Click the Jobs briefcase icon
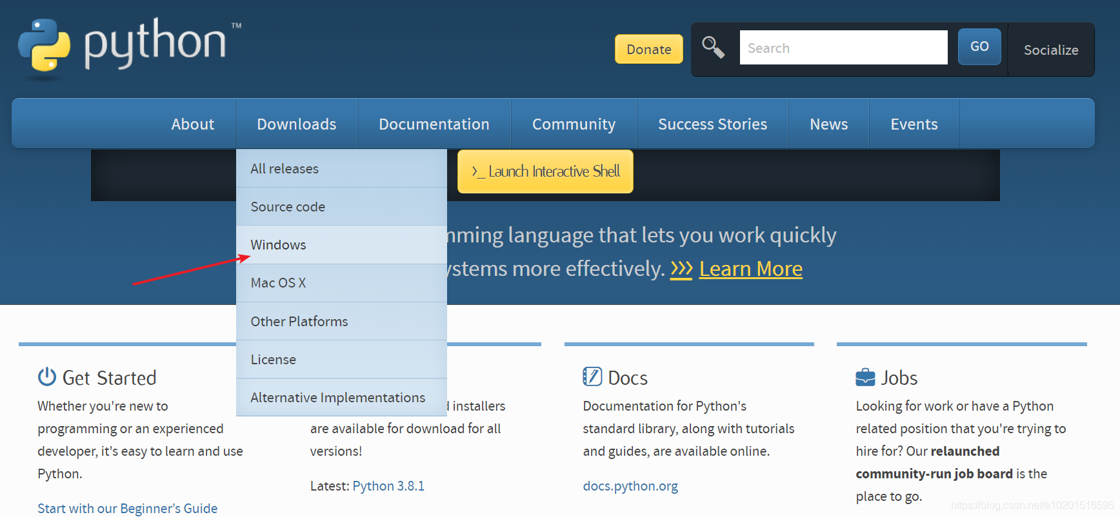Screen dimensions: 1120x517 pyautogui.click(x=865, y=377)
